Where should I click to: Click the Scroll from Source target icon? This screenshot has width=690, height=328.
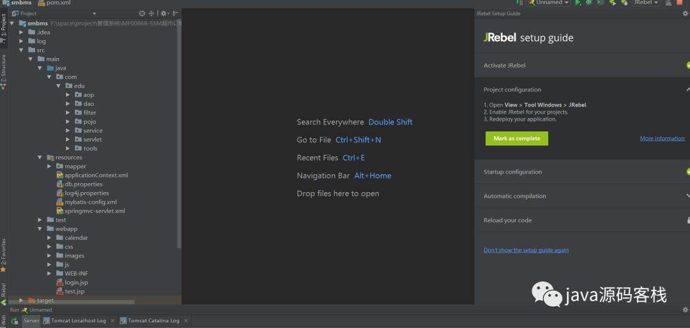coord(142,13)
